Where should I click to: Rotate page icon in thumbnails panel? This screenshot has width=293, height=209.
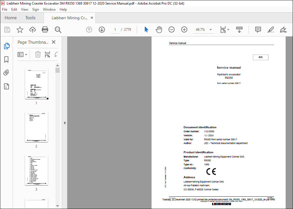point(56,54)
